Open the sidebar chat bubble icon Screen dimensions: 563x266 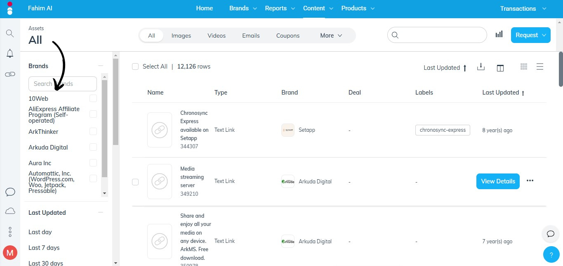pyautogui.click(x=10, y=192)
